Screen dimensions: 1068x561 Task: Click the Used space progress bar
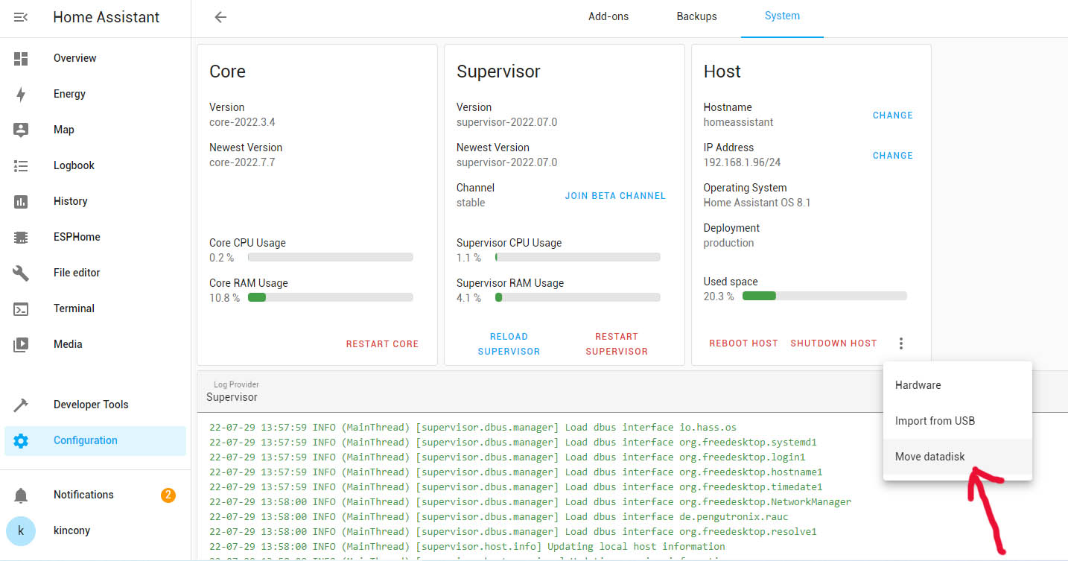[x=824, y=296]
